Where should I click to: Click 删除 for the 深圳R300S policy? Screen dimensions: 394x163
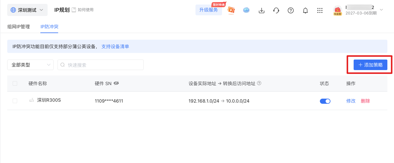coord(365,101)
